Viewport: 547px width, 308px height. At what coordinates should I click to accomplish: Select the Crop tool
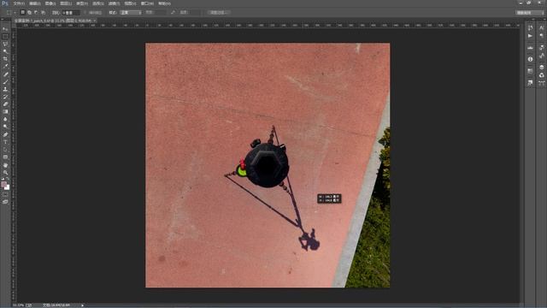[x=5, y=59]
